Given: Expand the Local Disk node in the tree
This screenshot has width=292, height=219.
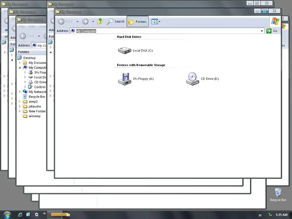Looking at the screenshot, I should (x=25, y=77).
